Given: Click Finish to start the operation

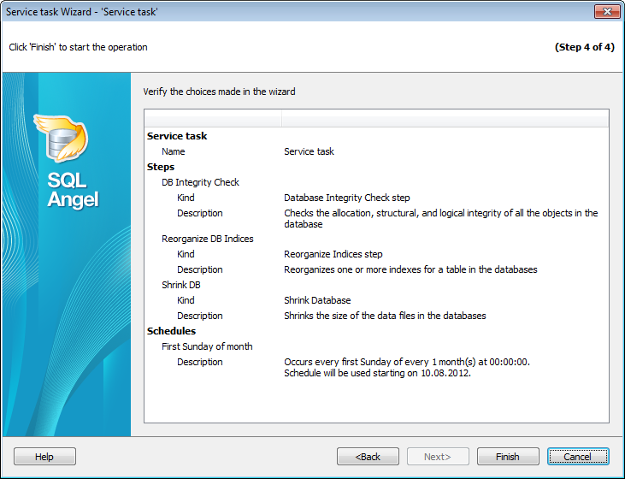Looking at the screenshot, I should [x=508, y=456].
